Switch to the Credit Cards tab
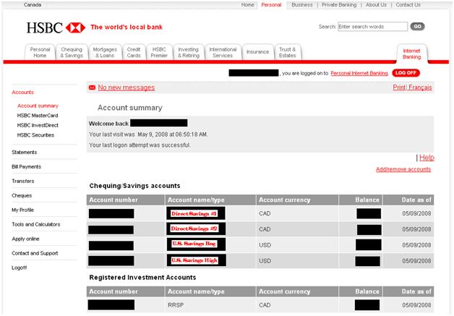 pyautogui.click(x=134, y=52)
